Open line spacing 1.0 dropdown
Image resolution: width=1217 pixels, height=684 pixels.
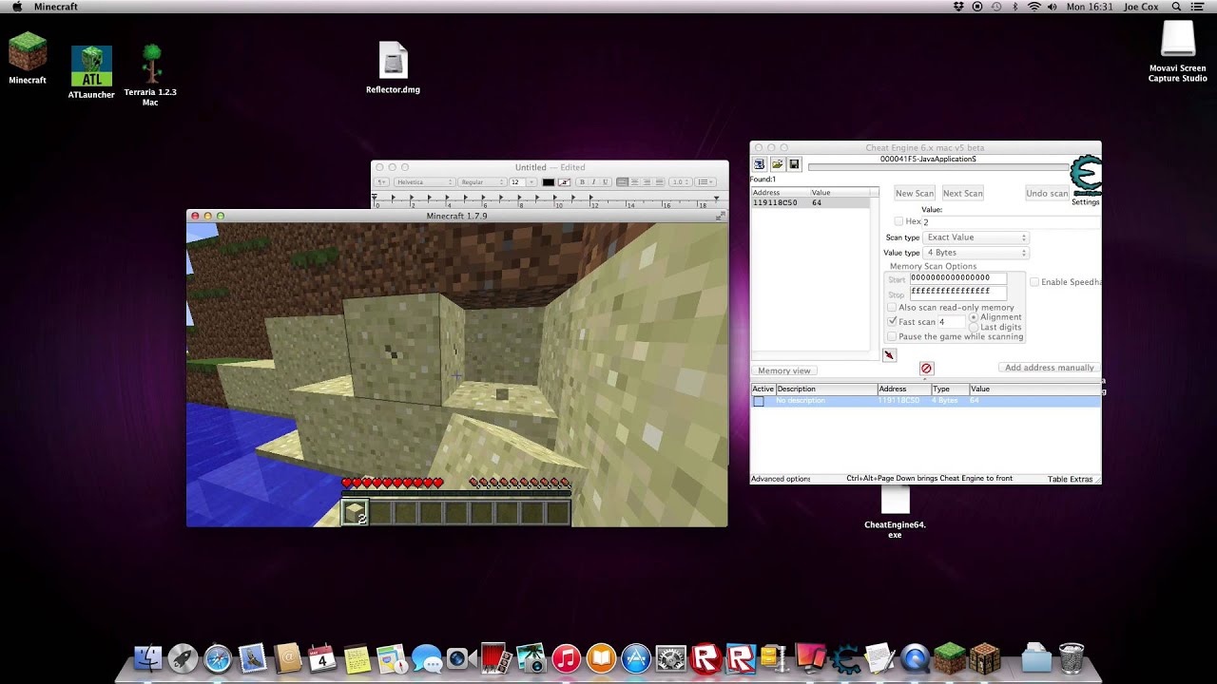pos(680,182)
